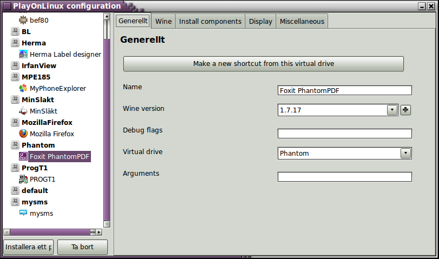Viewport: 439px width, 259px height.
Task: Click the 32-bit icon beside default
Action: 15,190
